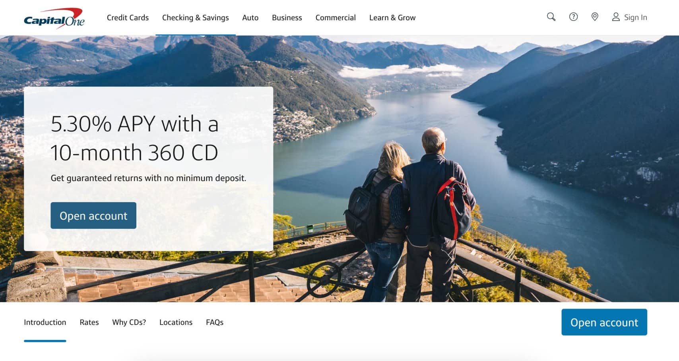Select Commercial in the top navigation
The image size is (679, 361).
point(336,17)
